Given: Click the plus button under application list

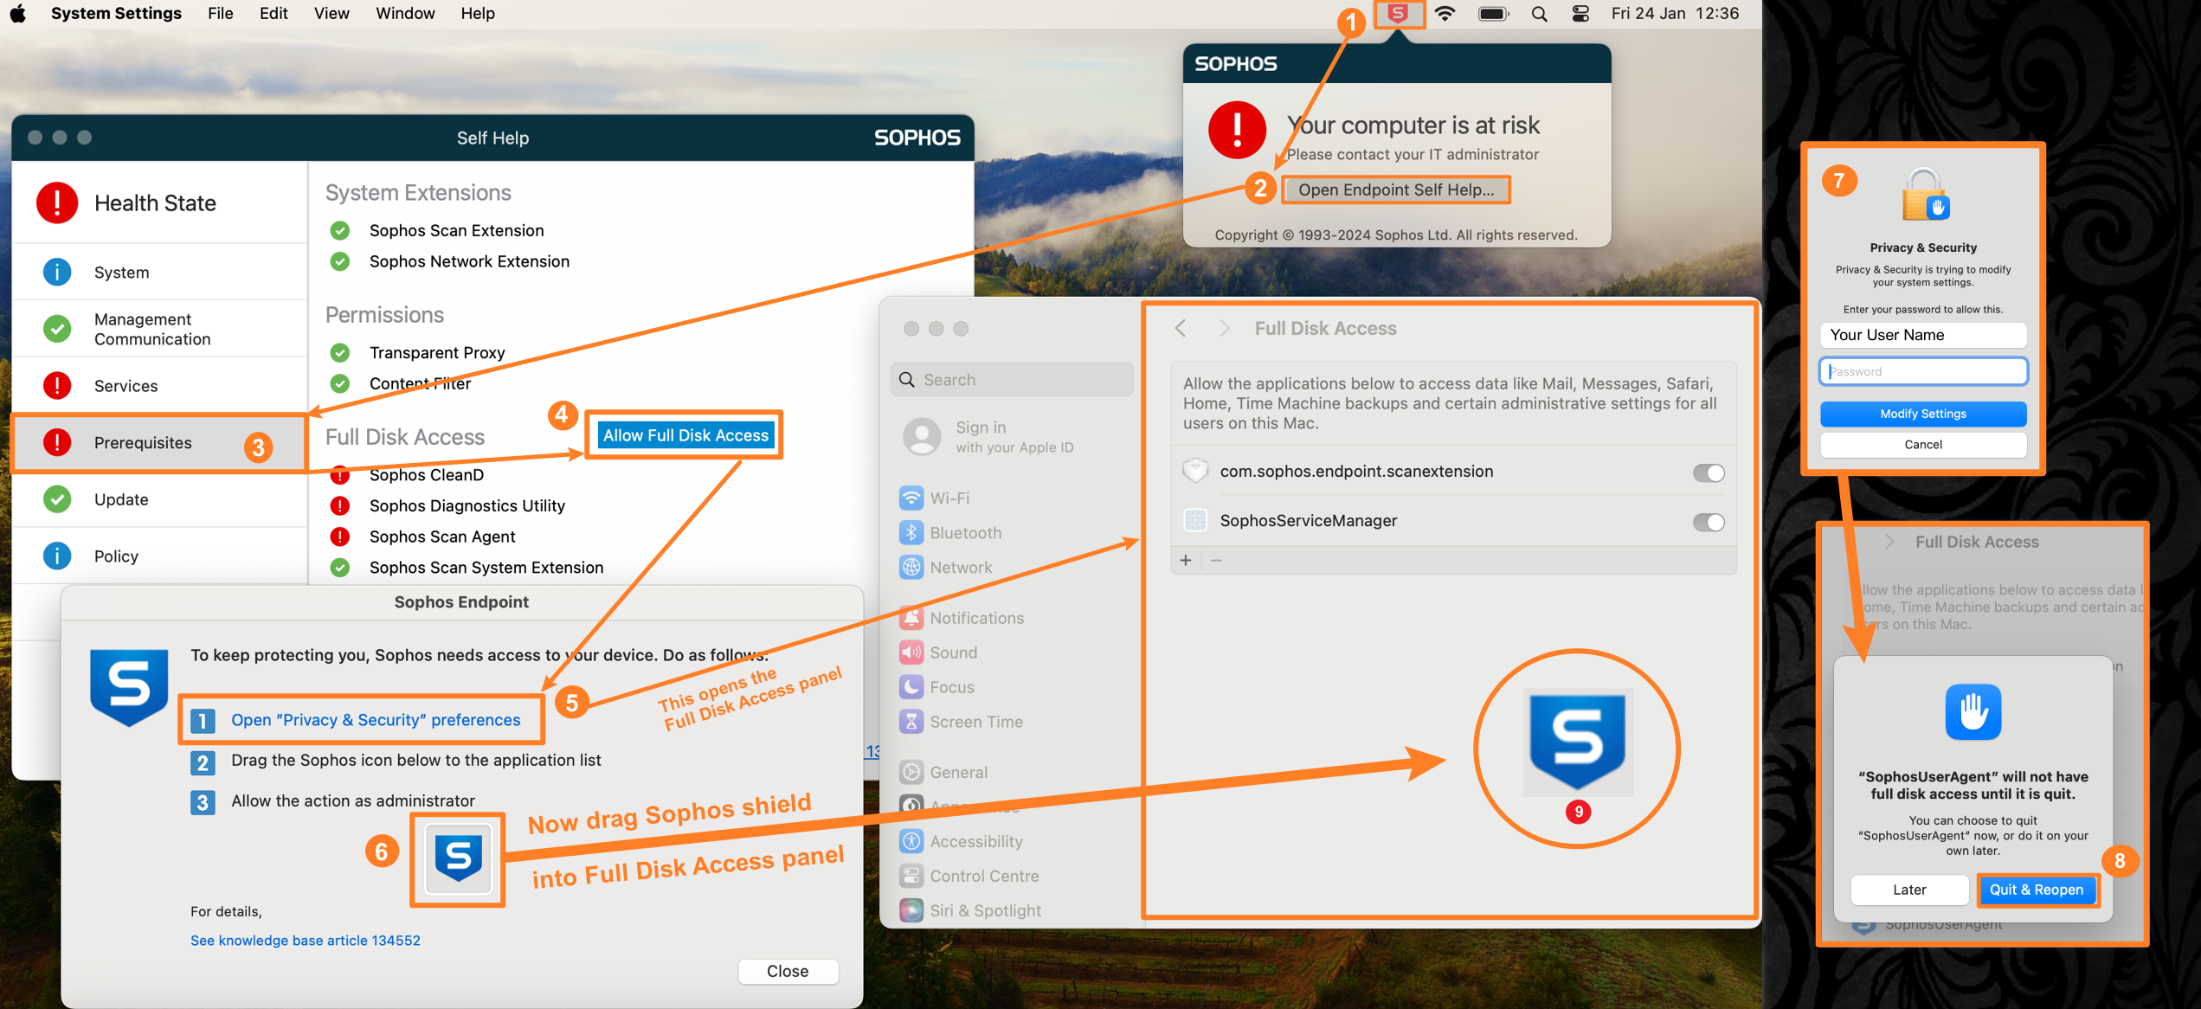Looking at the screenshot, I should tap(1186, 561).
